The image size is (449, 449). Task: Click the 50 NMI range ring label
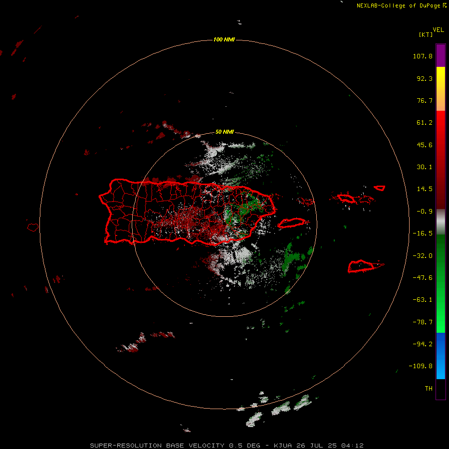(224, 132)
